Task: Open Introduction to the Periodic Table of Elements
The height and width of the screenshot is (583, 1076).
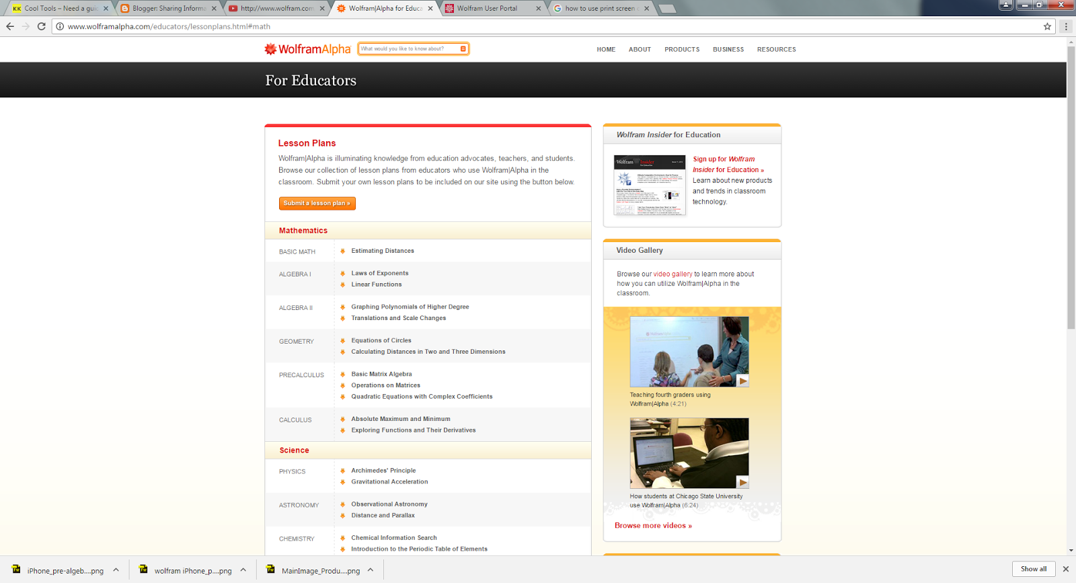Action: pos(419,549)
